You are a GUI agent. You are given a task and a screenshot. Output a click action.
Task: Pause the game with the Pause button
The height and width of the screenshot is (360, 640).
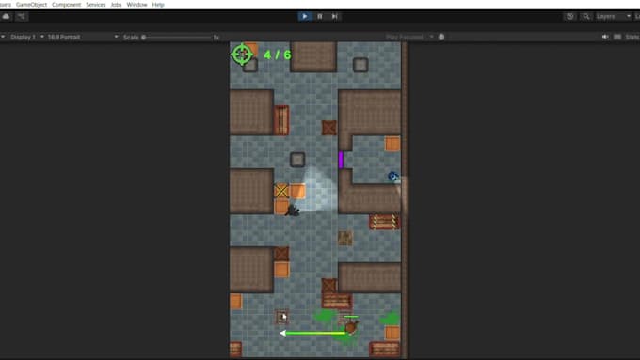pyautogui.click(x=320, y=16)
